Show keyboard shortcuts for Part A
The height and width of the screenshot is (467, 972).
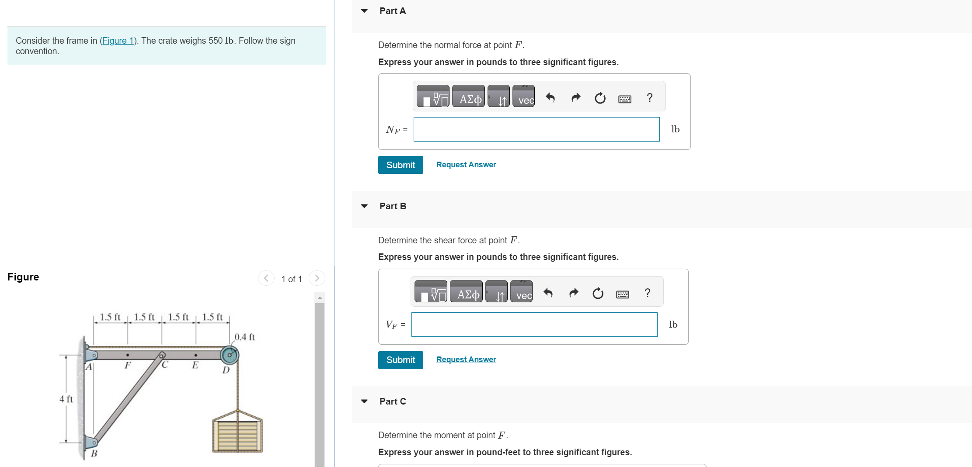click(625, 99)
